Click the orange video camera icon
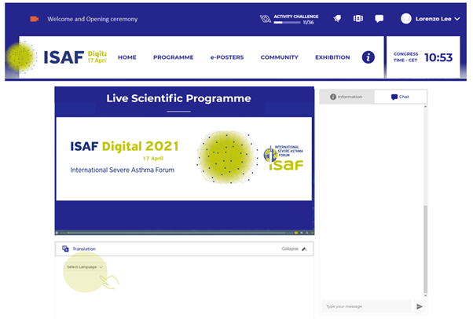The width and height of the screenshot is (473, 319). coord(35,19)
